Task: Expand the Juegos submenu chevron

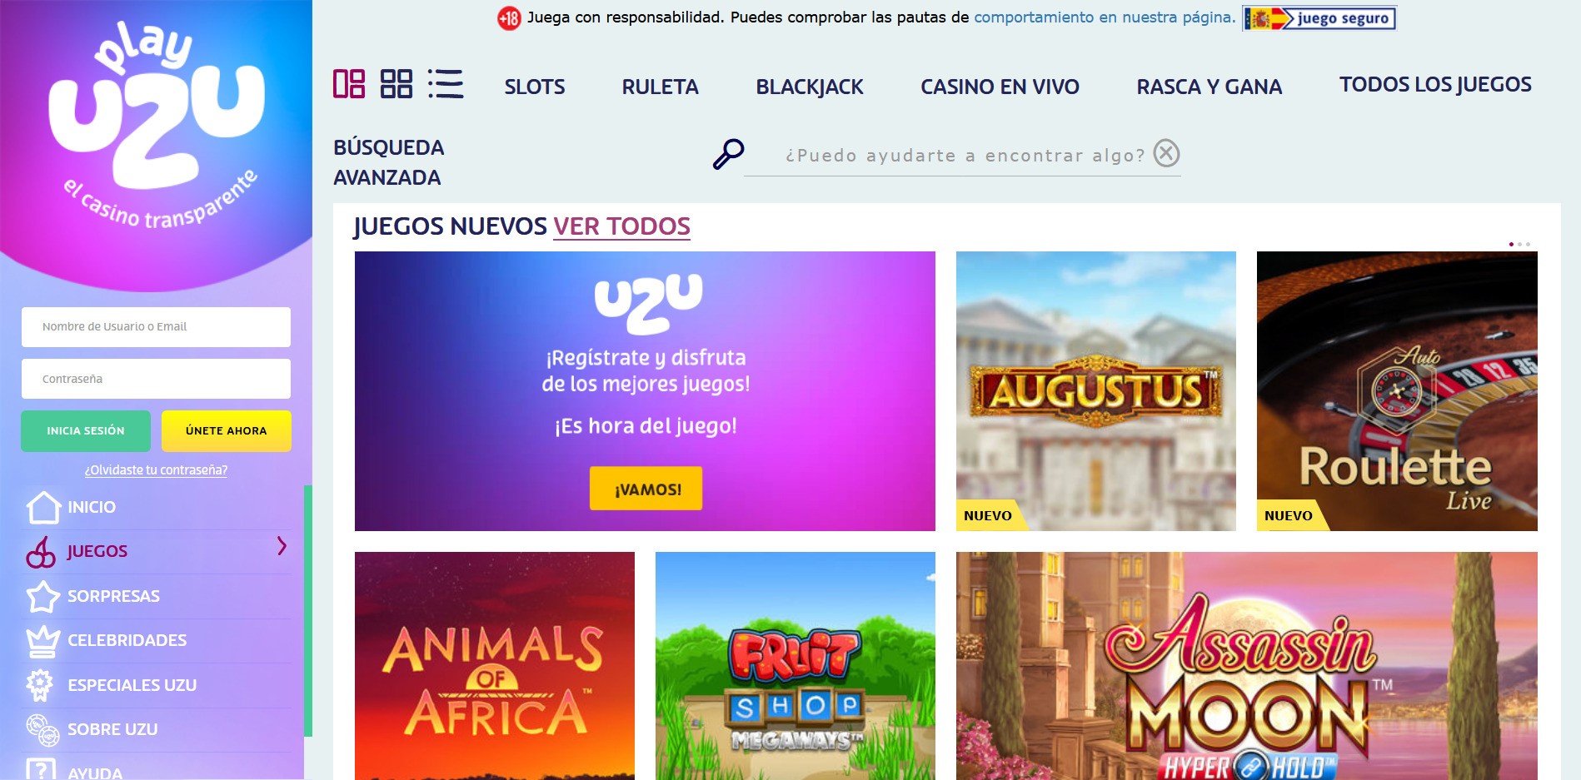Action: [282, 546]
